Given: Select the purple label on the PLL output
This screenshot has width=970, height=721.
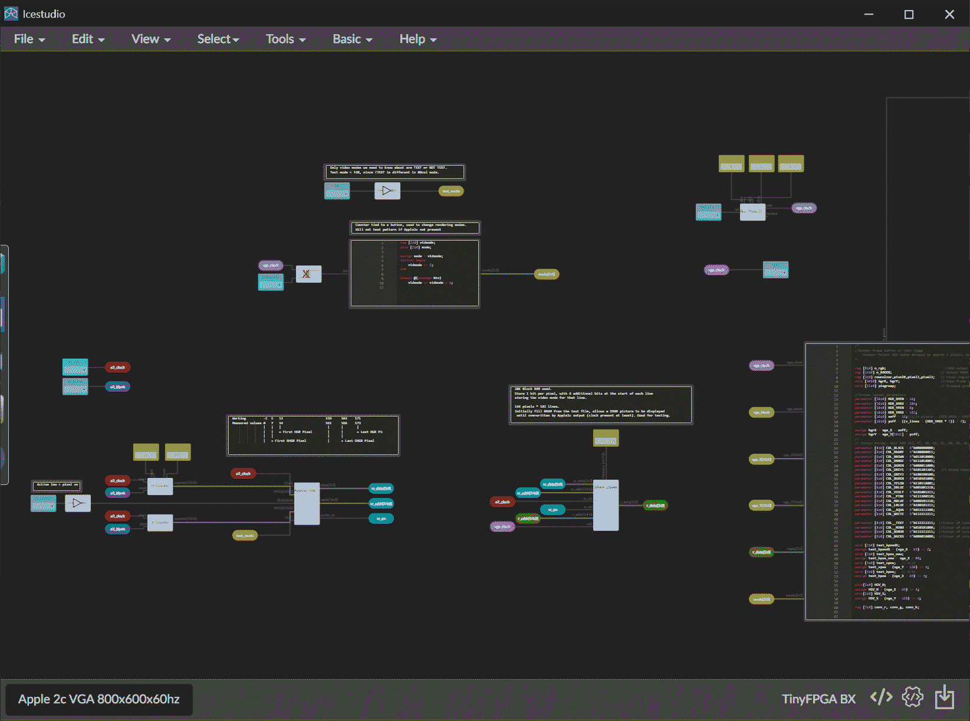Looking at the screenshot, I should tap(804, 208).
